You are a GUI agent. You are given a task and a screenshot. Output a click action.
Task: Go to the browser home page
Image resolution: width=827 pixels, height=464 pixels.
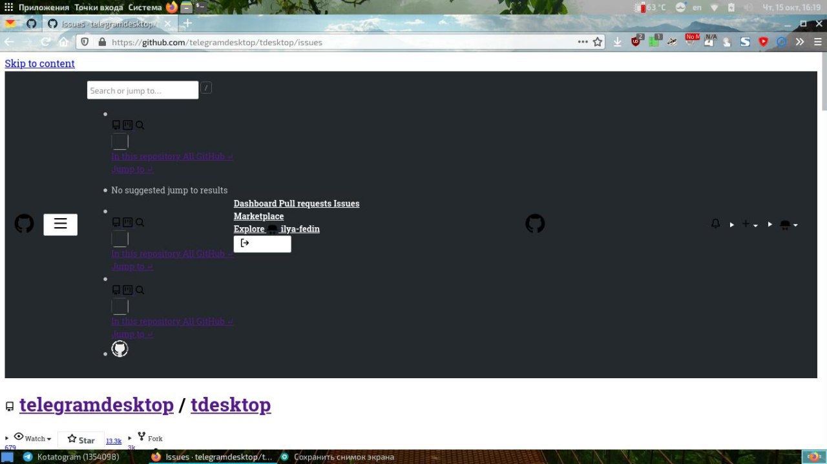[63, 42]
